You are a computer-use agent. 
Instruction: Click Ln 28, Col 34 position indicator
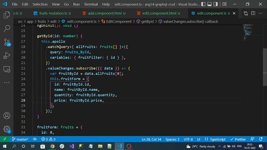pos(151,139)
